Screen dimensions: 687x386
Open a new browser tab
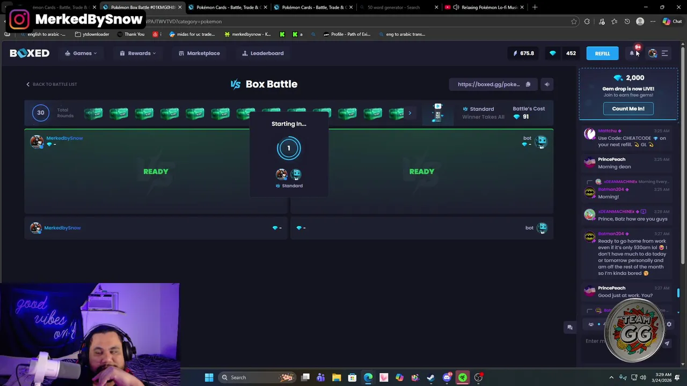coord(535,7)
